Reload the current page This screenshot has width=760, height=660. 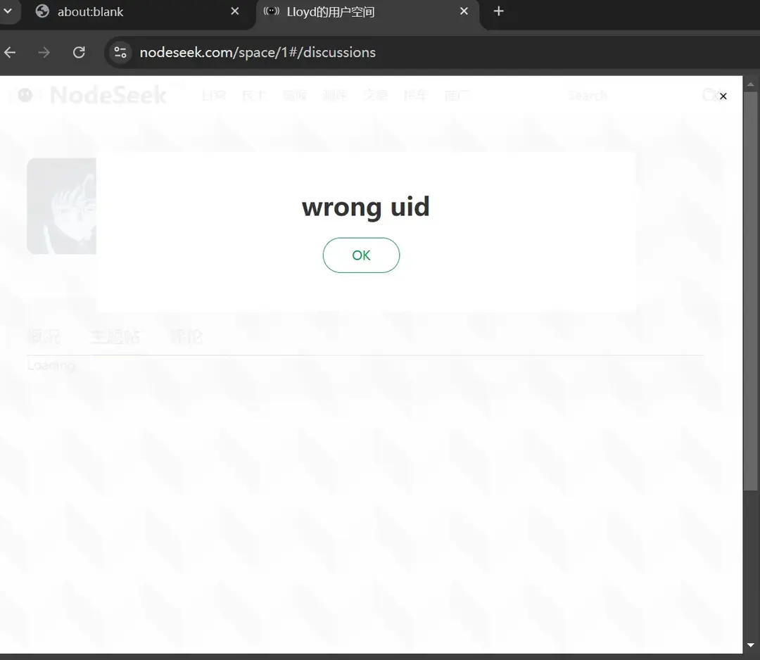coord(79,53)
